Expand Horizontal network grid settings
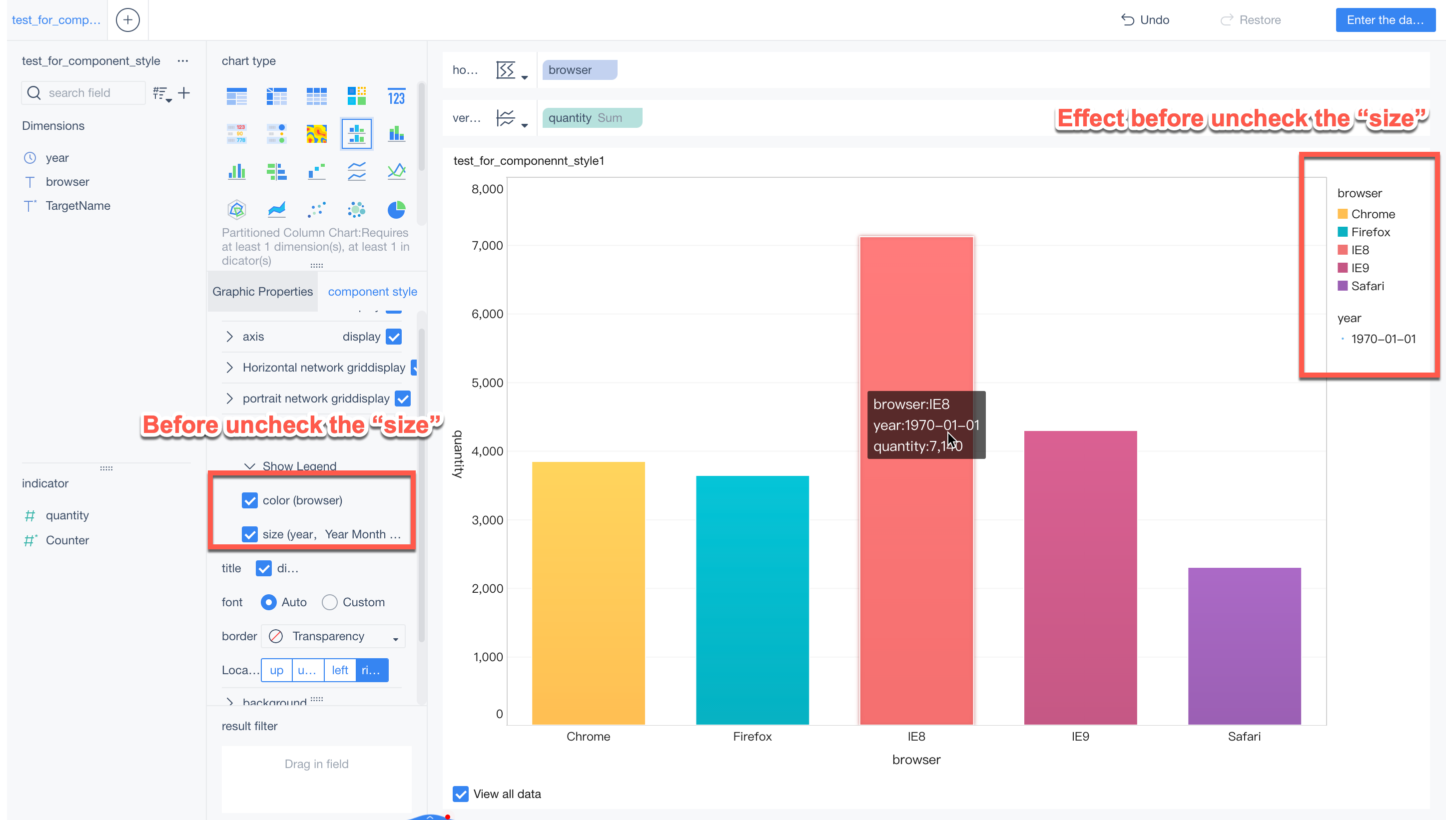The height and width of the screenshot is (820, 1446). (x=229, y=368)
